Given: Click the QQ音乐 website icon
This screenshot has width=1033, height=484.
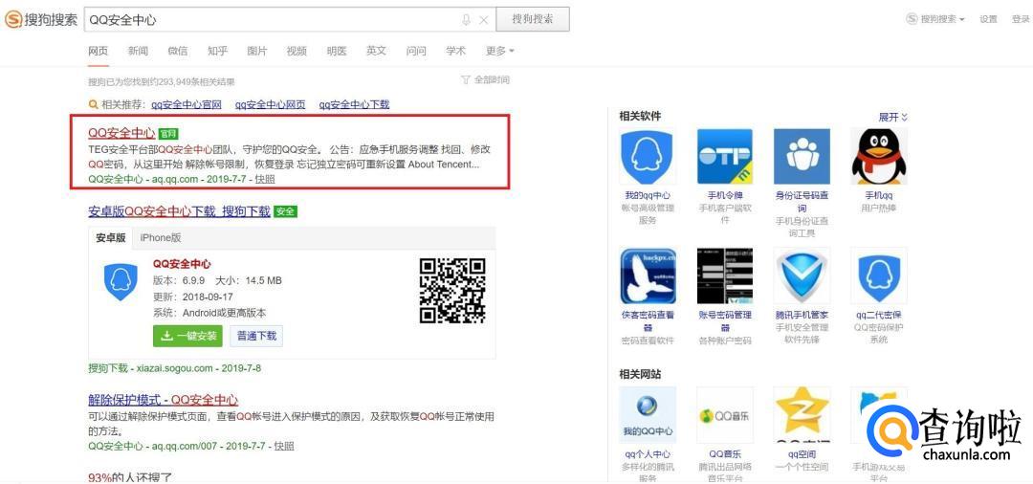Looking at the screenshot, I should click(725, 415).
